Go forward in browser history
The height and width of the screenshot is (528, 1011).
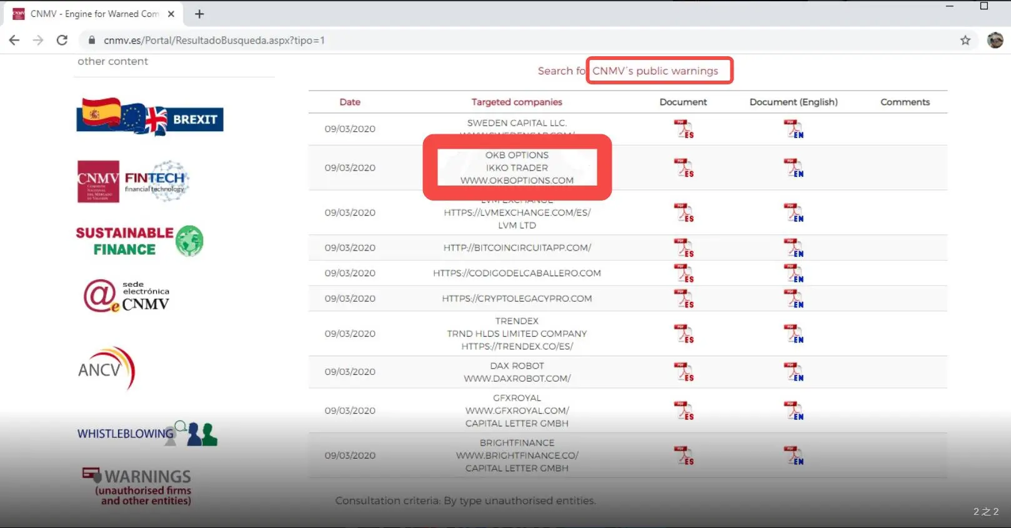(38, 40)
